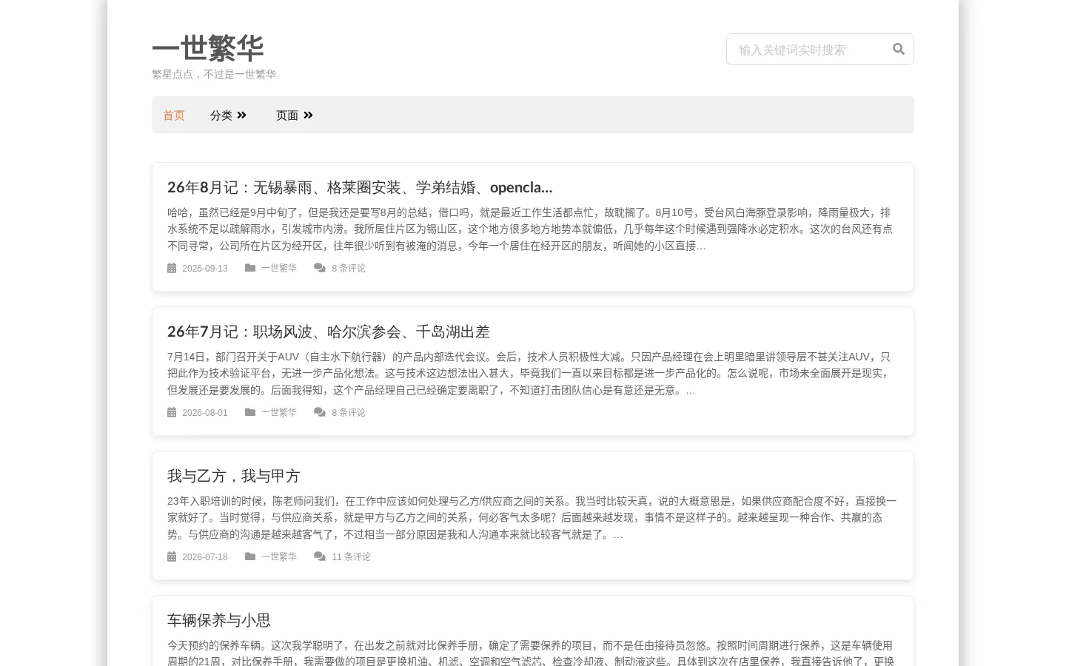1066x666 pixels.
Task: Click comments icon beside 11 条评论
Action: pyautogui.click(x=320, y=556)
